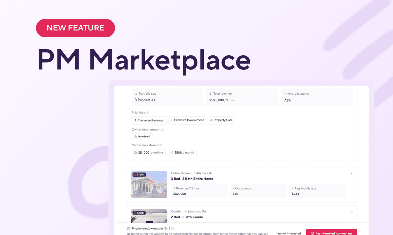Click the Owner involvement info icon
The height and width of the screenshot is (235, 393).
point(163,129)
